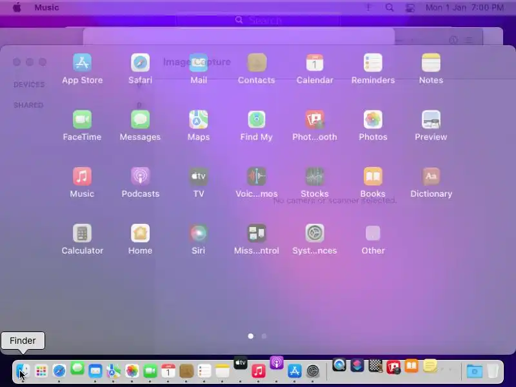Image resolution: width=516 pixels, height=387 pixels.
Task: Open the Mission Control app
Action: pos(257,233)
